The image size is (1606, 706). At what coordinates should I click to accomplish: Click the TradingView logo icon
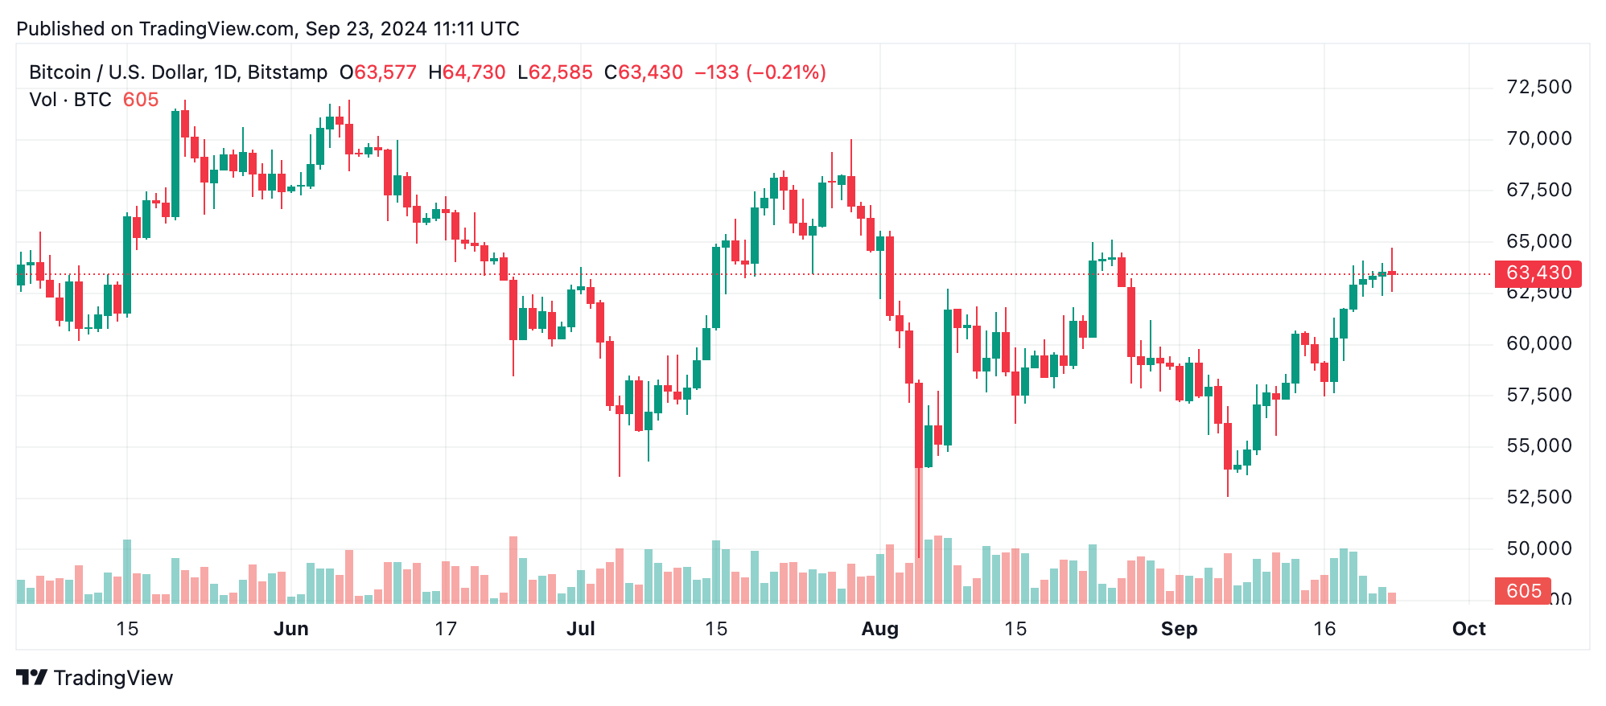coord(31,678)
